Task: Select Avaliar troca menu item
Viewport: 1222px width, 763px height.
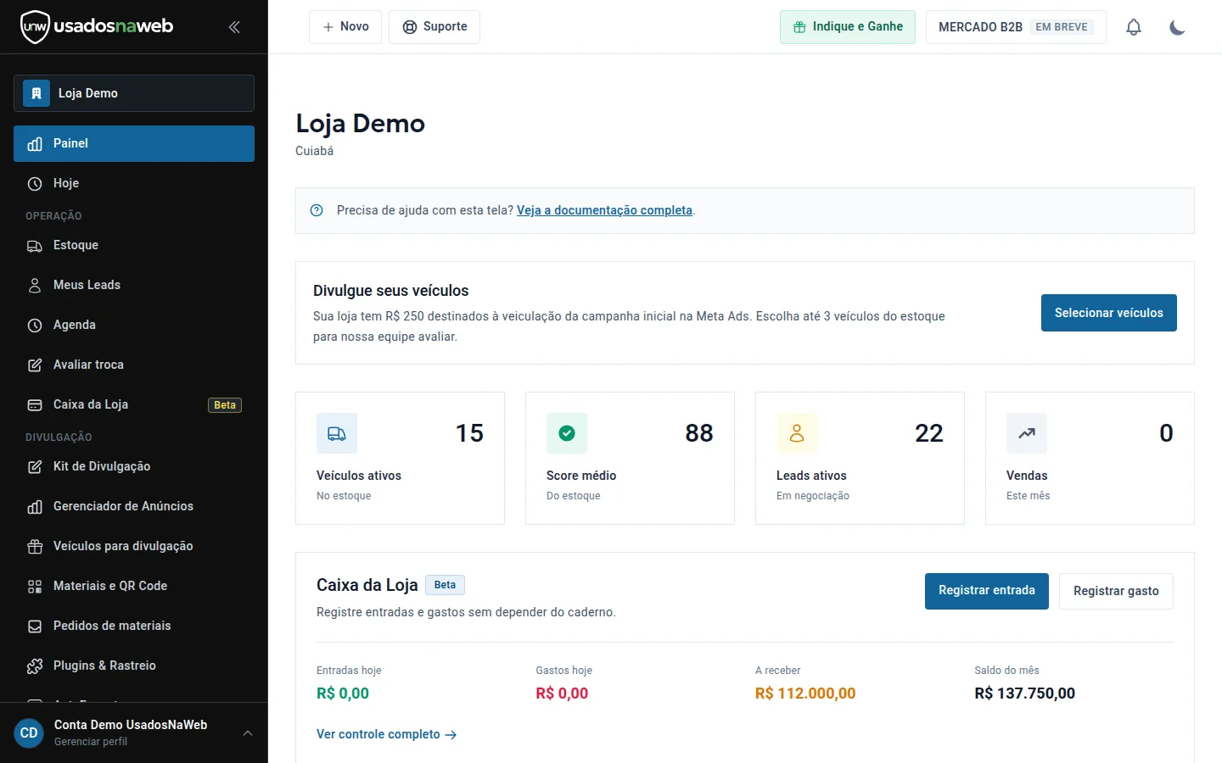Action: point(134,365)
